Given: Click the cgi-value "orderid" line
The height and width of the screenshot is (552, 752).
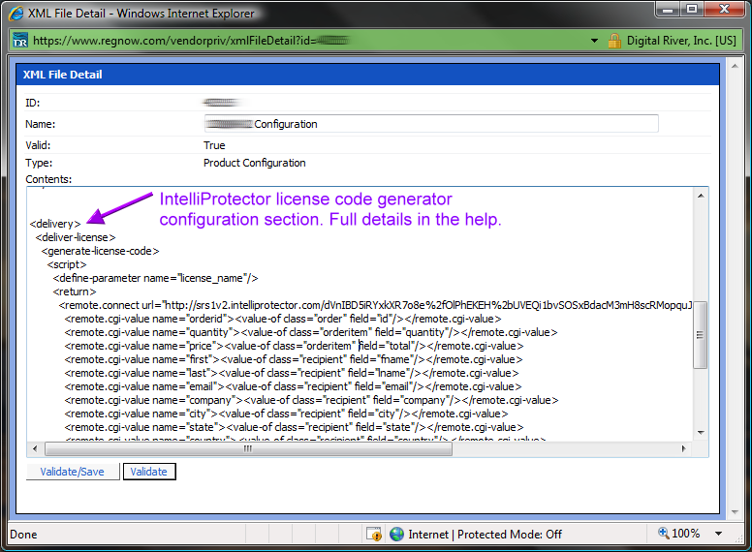Looking at the screenshot, I should click(x=283, y=319).
